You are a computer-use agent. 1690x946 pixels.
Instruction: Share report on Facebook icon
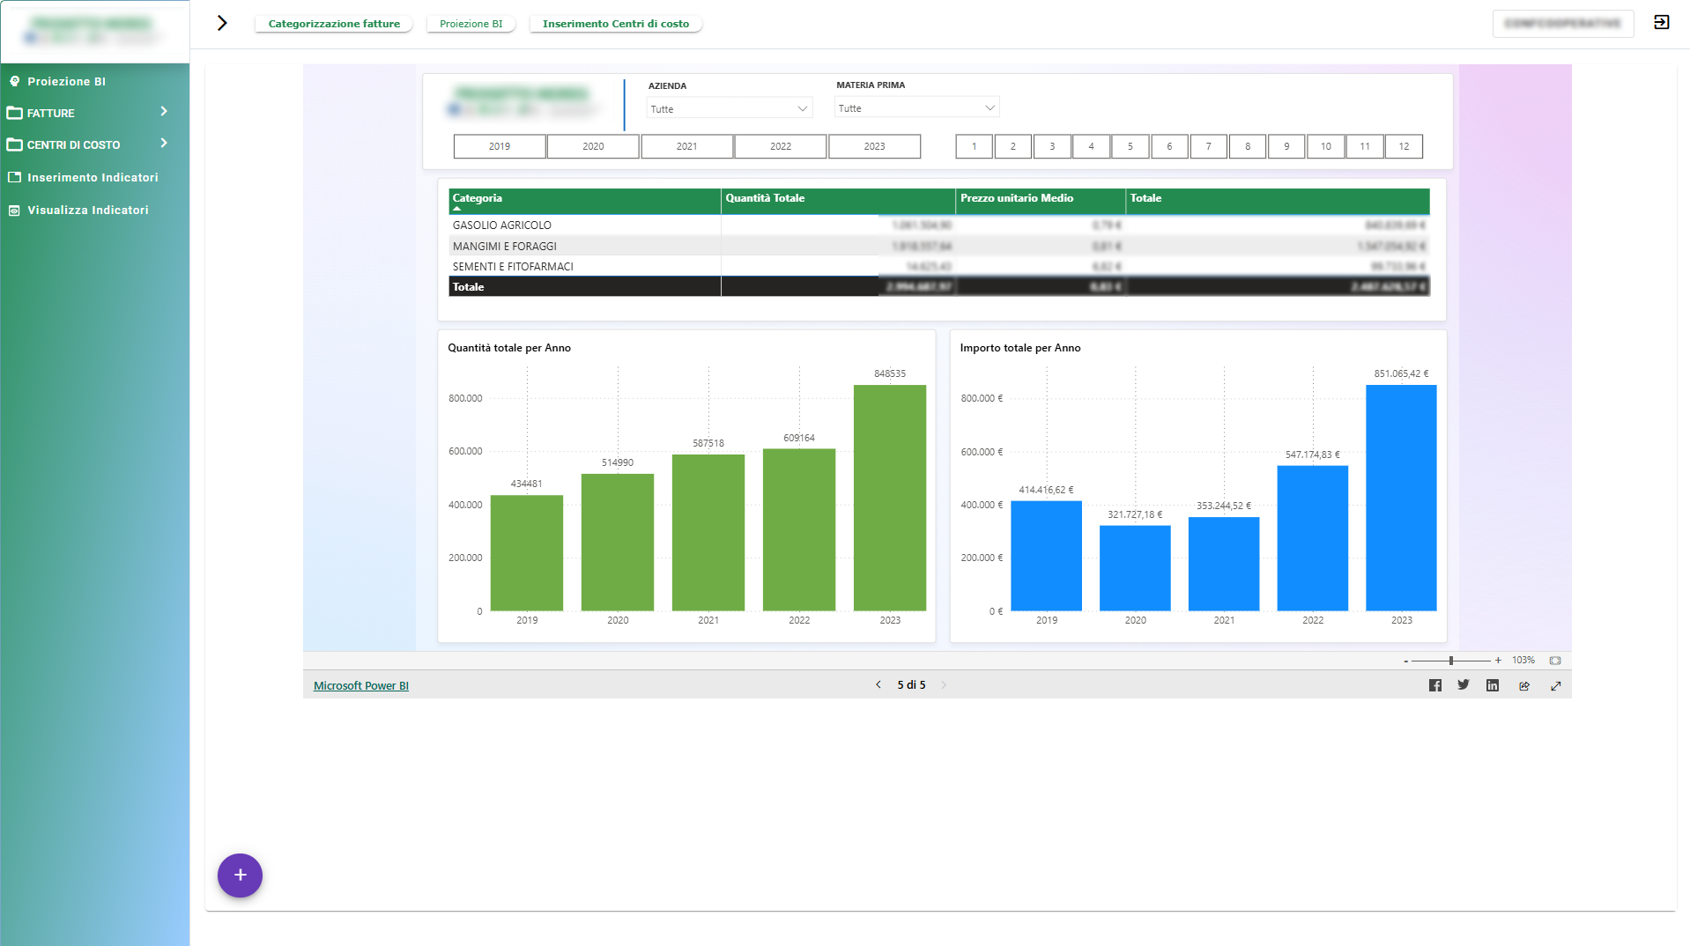tap(1434, 685)
